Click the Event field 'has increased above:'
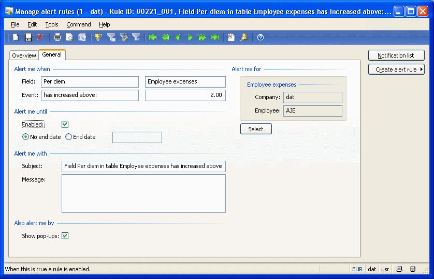Viewport: 434px width, 279px height. point(90,95)
